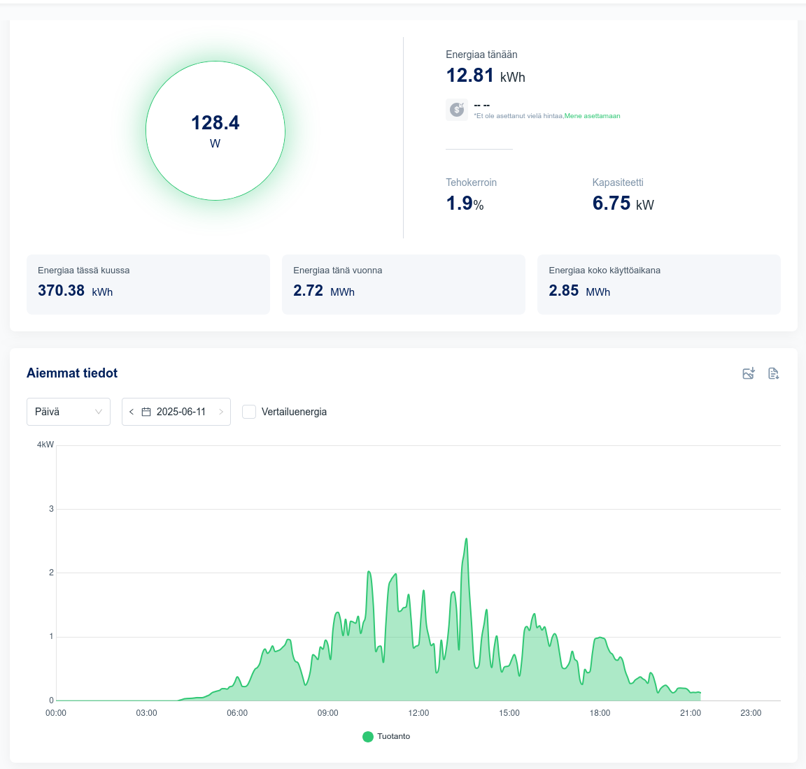Viewport: 806px width, 769px height.
Task: Select the 'Energiaa tässä kuussa' card
Action: click(148, 284)
